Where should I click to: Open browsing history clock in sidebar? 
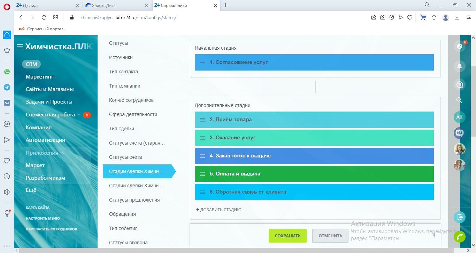pyautogui.click(x=7, y=177)
